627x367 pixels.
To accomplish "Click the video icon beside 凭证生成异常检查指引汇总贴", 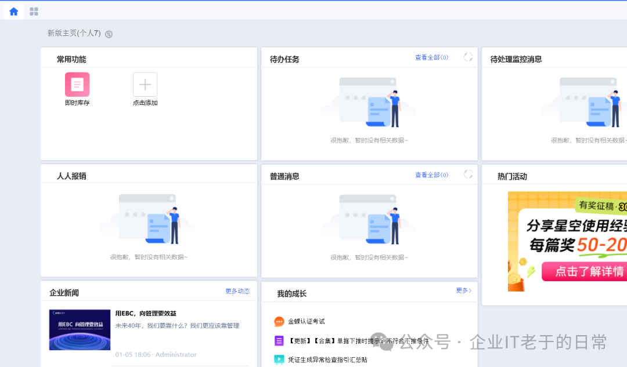I will coord(278,359).
